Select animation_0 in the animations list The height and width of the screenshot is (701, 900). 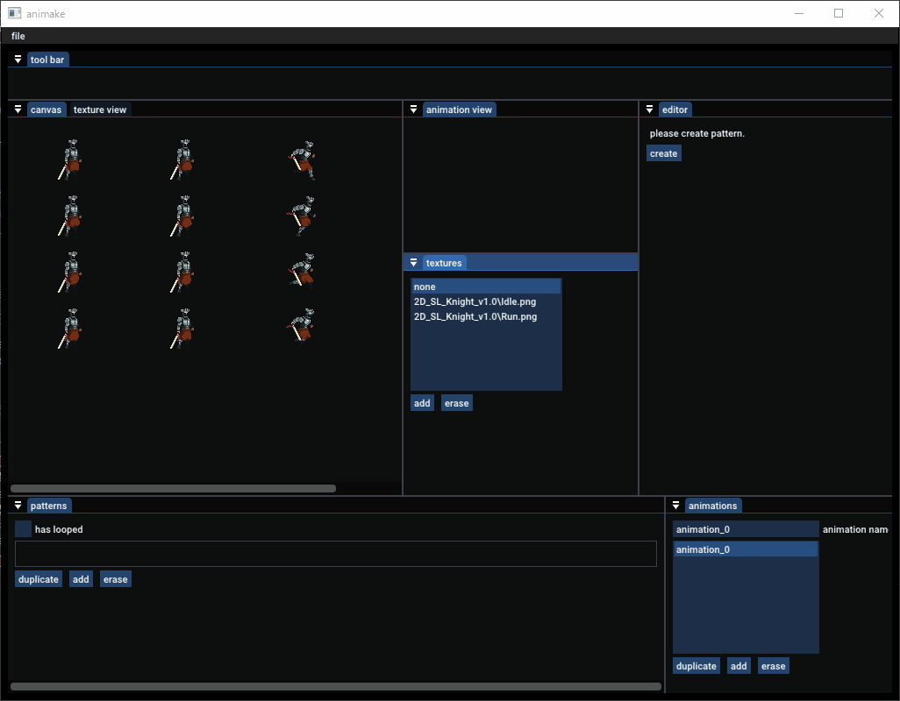coord(746,549)
